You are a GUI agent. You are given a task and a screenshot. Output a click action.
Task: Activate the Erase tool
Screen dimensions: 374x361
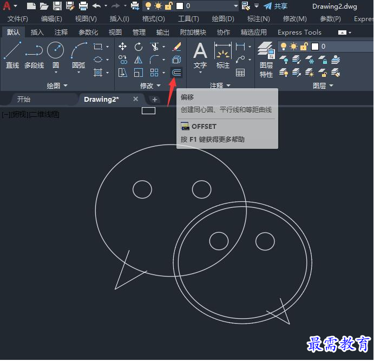click(x=176, y=47)
